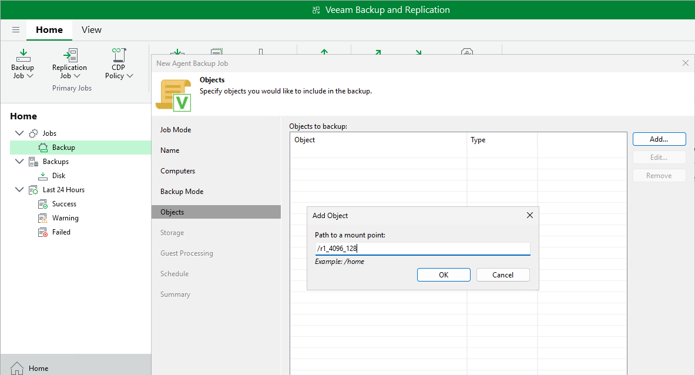Click the wizard scroll document icon
695x375 pixels.
point(173,95)
